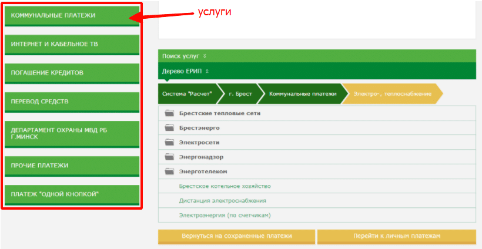Click the folder icon beside Электросети

click(169, 143)
